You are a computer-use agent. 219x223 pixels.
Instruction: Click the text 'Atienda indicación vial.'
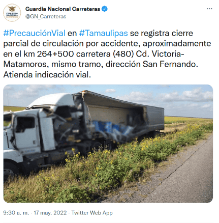point(47,75)
